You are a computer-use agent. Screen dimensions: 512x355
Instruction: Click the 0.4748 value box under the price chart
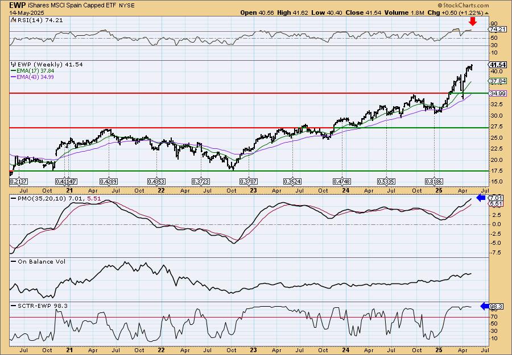(342, 182)
